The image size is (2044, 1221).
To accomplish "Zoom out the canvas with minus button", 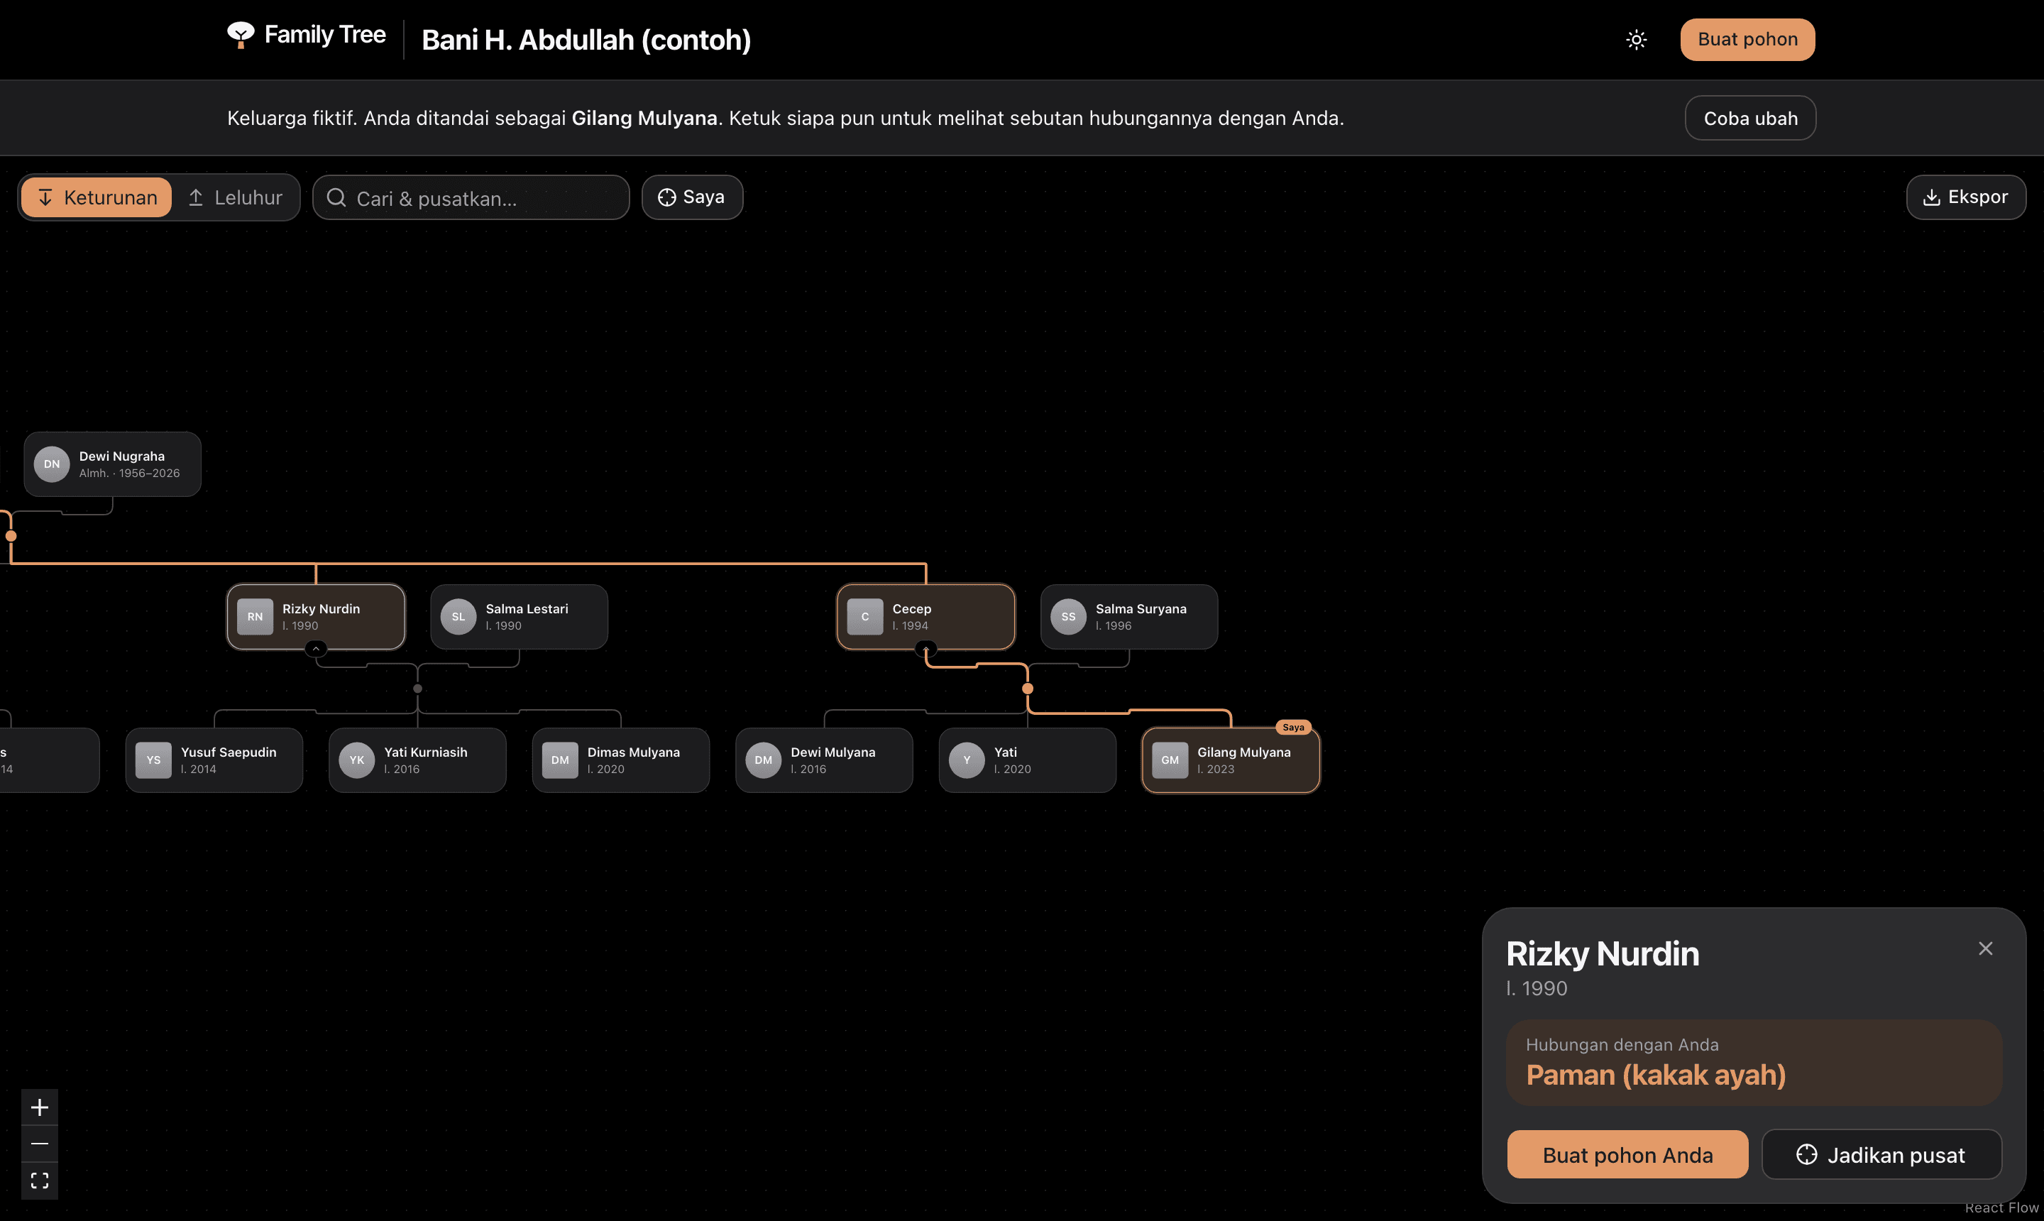I will tap(40, 1144).
